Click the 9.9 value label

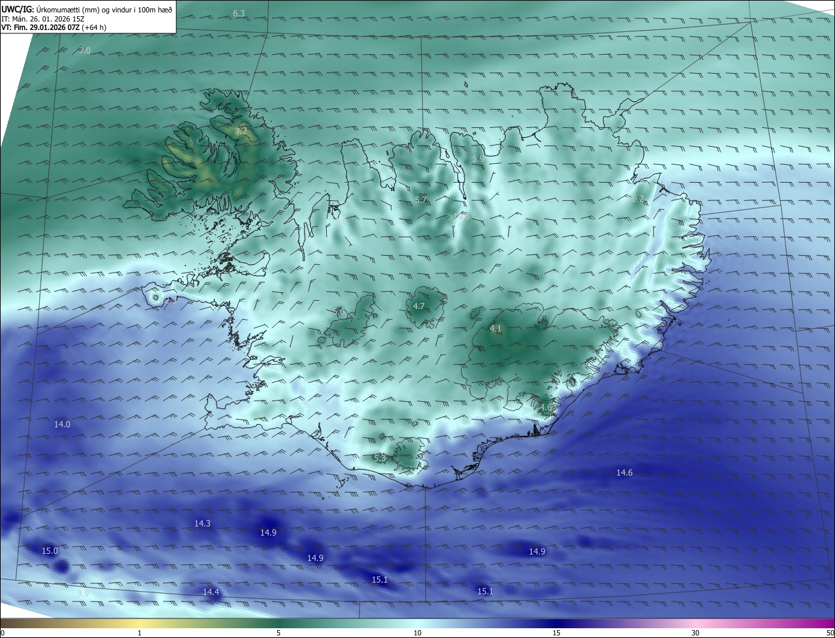[82, 593]
